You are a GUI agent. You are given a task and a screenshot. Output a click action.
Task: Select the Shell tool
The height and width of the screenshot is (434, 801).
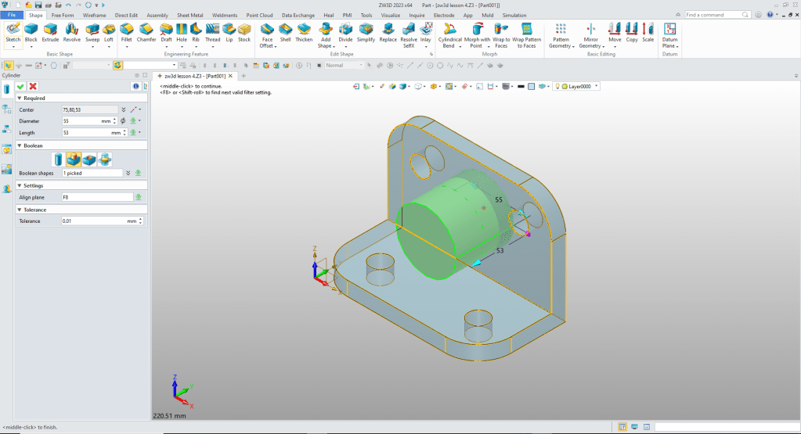(286, 31)
